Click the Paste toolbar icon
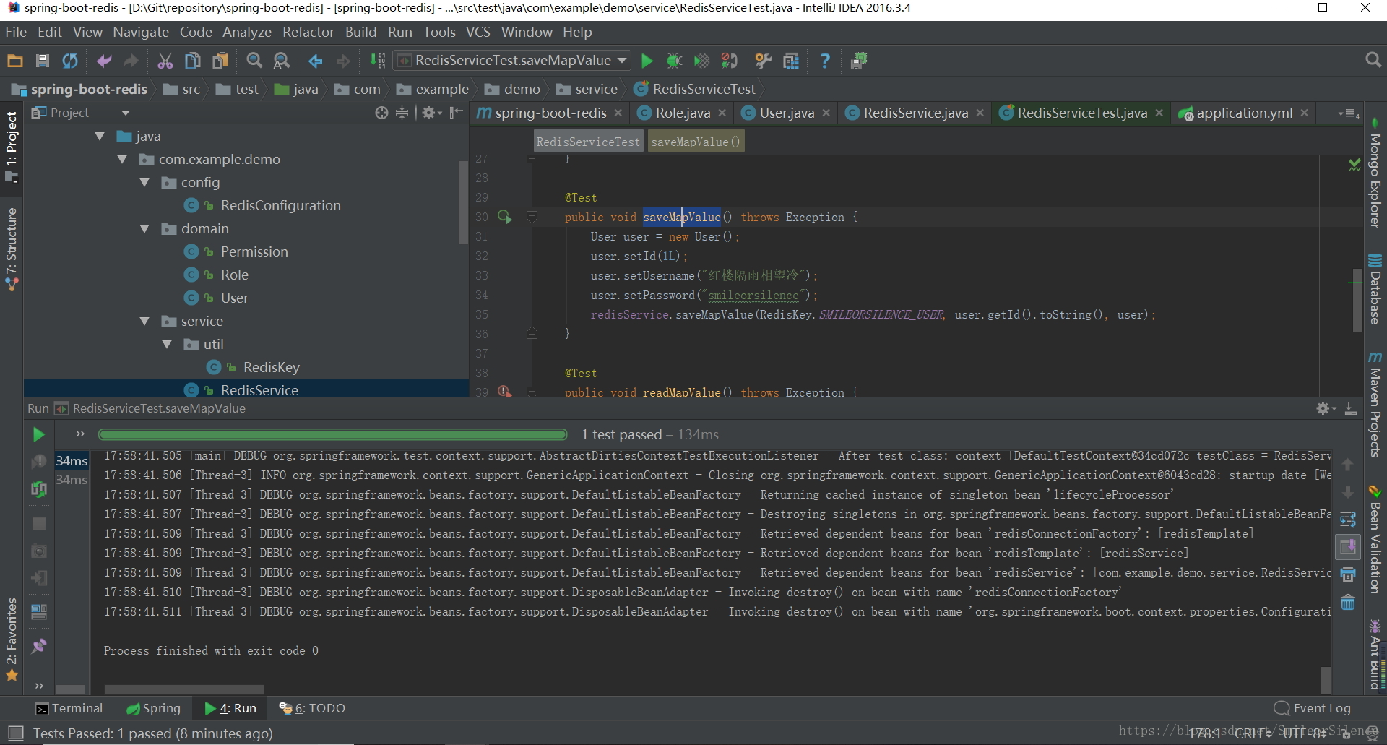This screenshot has width=1387, height=745. 220,61
